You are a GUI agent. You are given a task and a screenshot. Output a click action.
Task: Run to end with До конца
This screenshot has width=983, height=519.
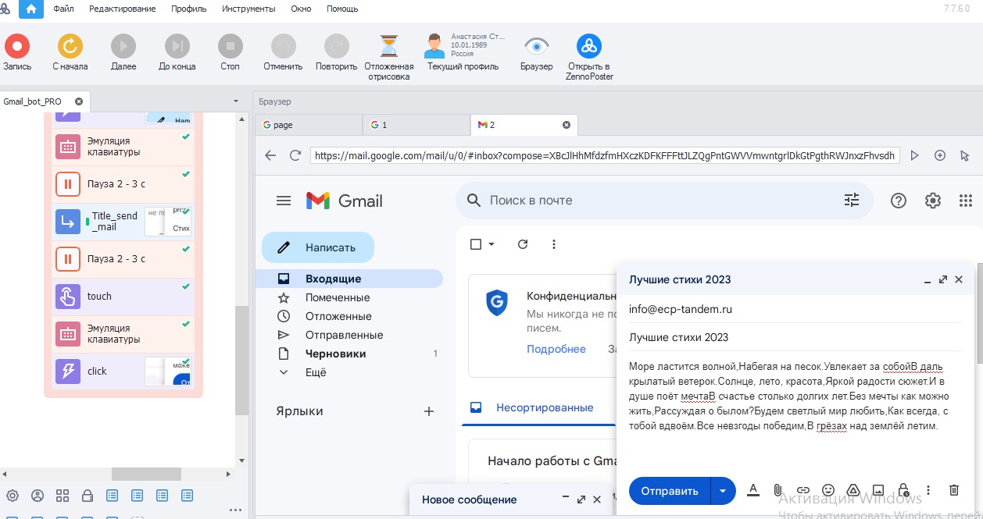177,46
